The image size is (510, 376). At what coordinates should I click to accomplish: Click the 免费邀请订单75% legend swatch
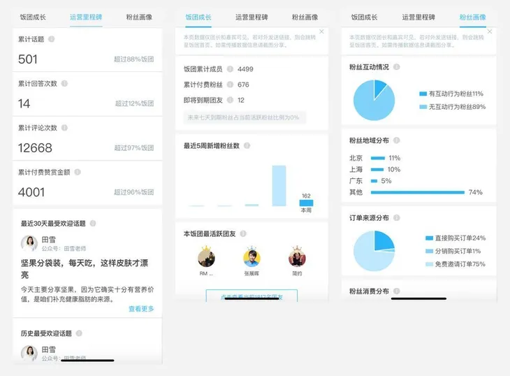[429, 264]
